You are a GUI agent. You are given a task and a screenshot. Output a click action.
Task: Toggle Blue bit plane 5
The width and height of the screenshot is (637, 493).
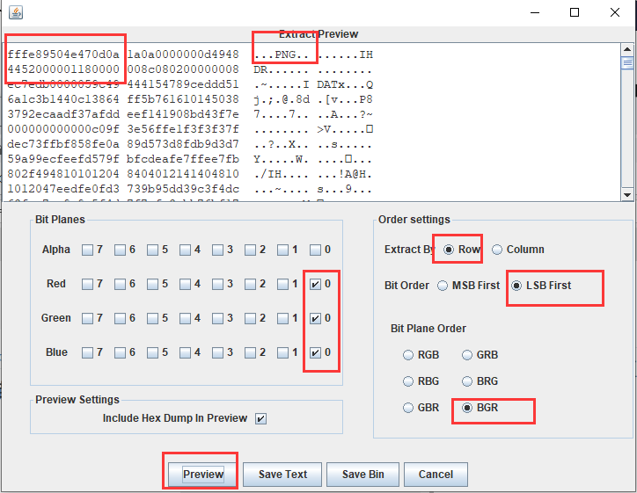tap(152, 352)
